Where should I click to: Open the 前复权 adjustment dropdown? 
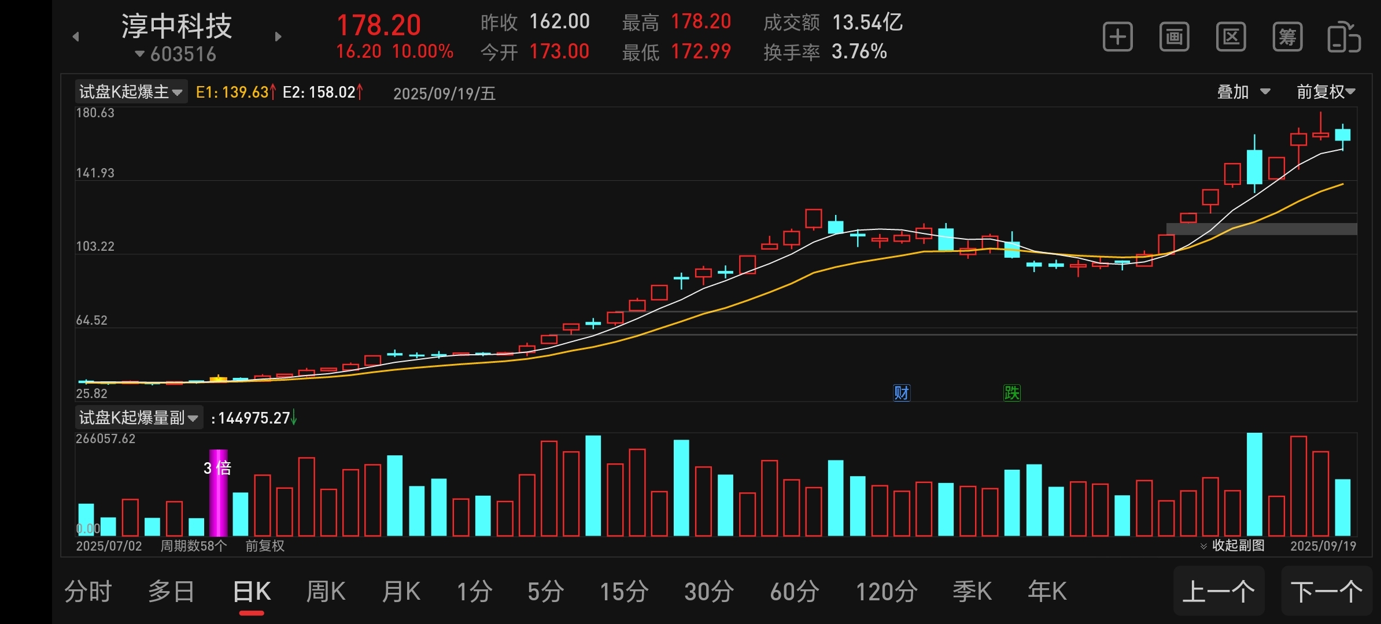(x=1325, y=92)
